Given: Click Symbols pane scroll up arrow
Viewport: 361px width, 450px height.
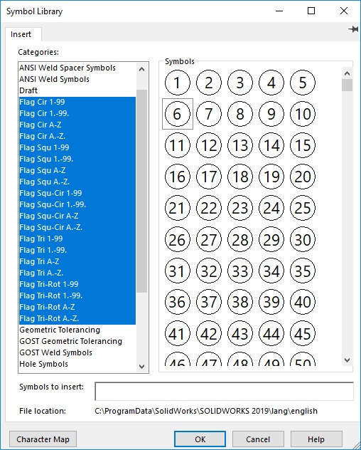Looking at the screenshot, I should 347,73.
